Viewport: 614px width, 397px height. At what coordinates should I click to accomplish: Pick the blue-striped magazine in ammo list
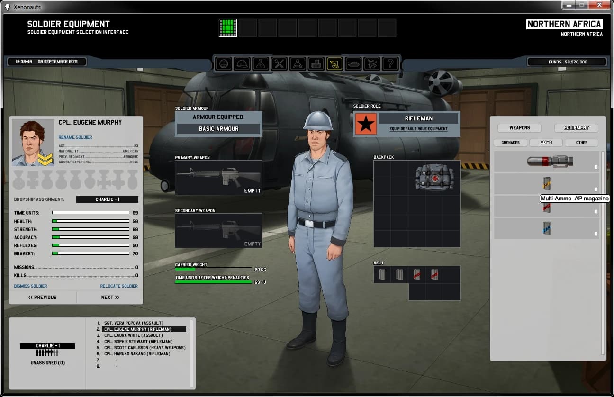[547, 228]
